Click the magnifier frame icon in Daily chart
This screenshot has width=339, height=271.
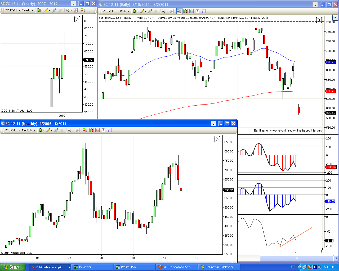pyautogui.click(x=171, y=11)
